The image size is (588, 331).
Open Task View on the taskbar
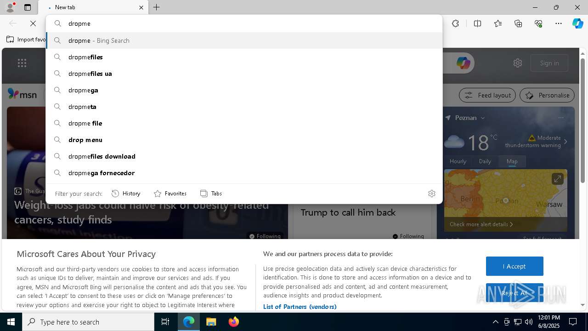coord(165,322)
